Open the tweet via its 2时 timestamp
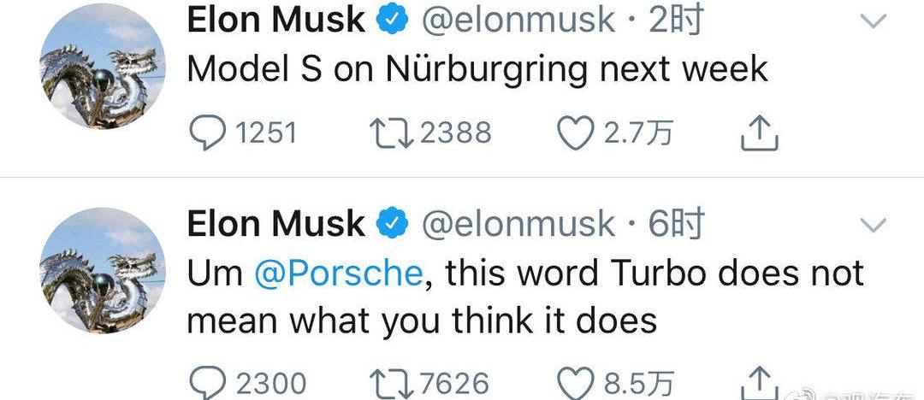Screen dimensions: 924x400 tap(676, 21)
